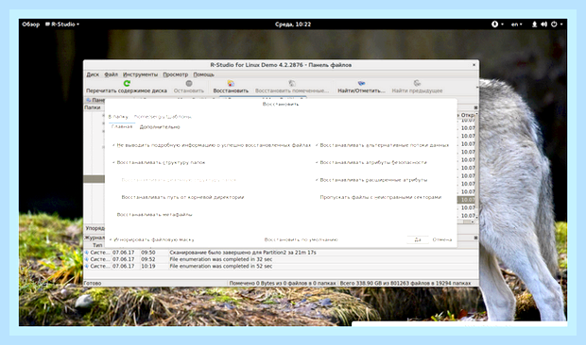Click the Готово status text
This screenshot has width=586, height=345.
[x=93, y=283]
